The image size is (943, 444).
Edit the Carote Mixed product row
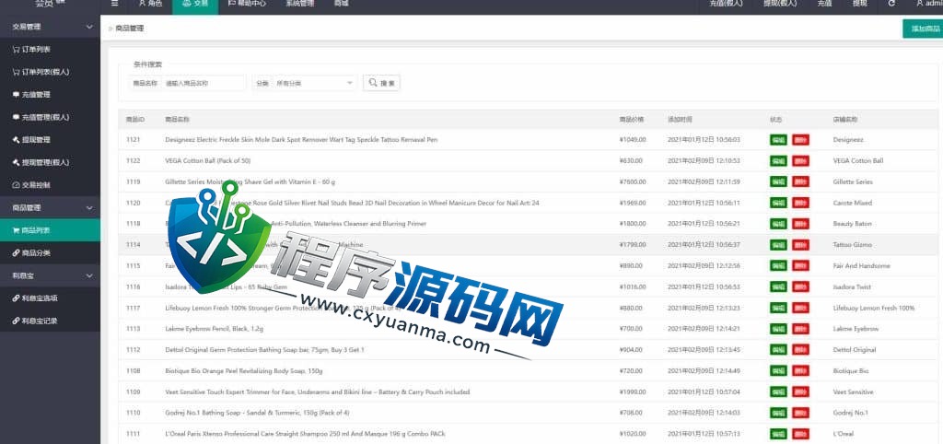[x=778, y=203]
